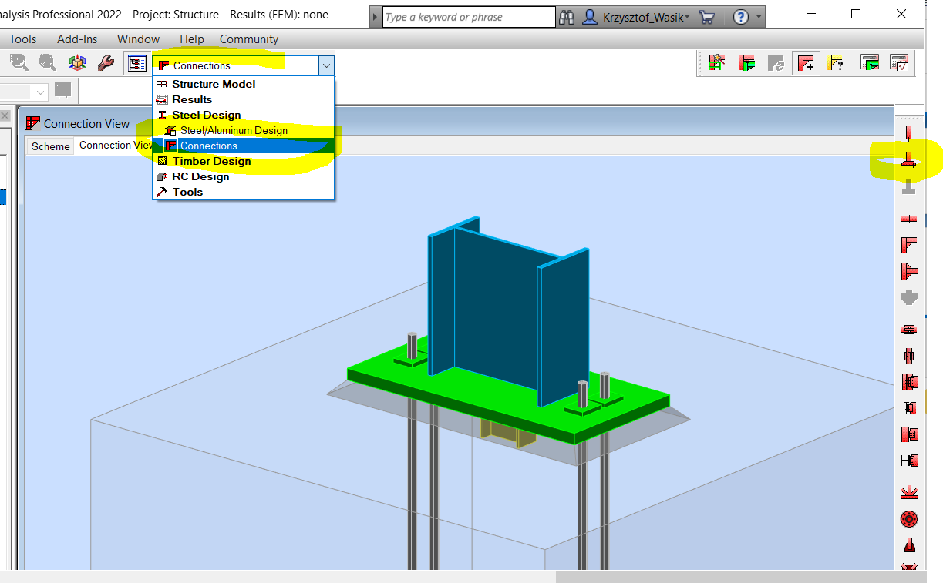The width and height of the screenshot is (943, 583).
Task: Expand the Krzysztof_Wasik account dropdown
Action: (x=686, y=17)
